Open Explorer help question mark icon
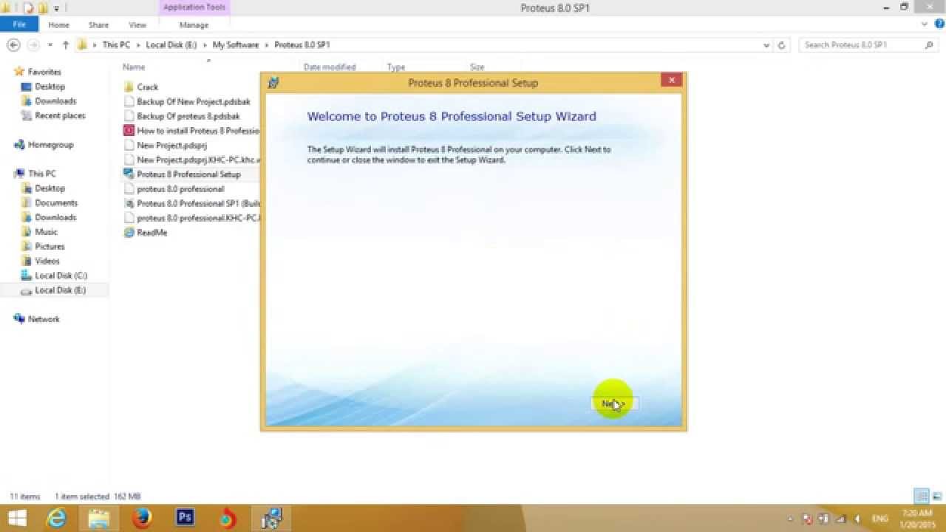Screen dimensions: 946x532 [x=939, y=24]
